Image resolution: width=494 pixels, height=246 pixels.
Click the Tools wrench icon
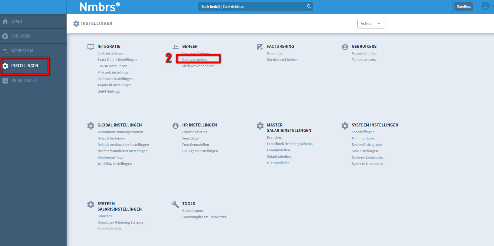pyautogui.click(x=176, y=205)
